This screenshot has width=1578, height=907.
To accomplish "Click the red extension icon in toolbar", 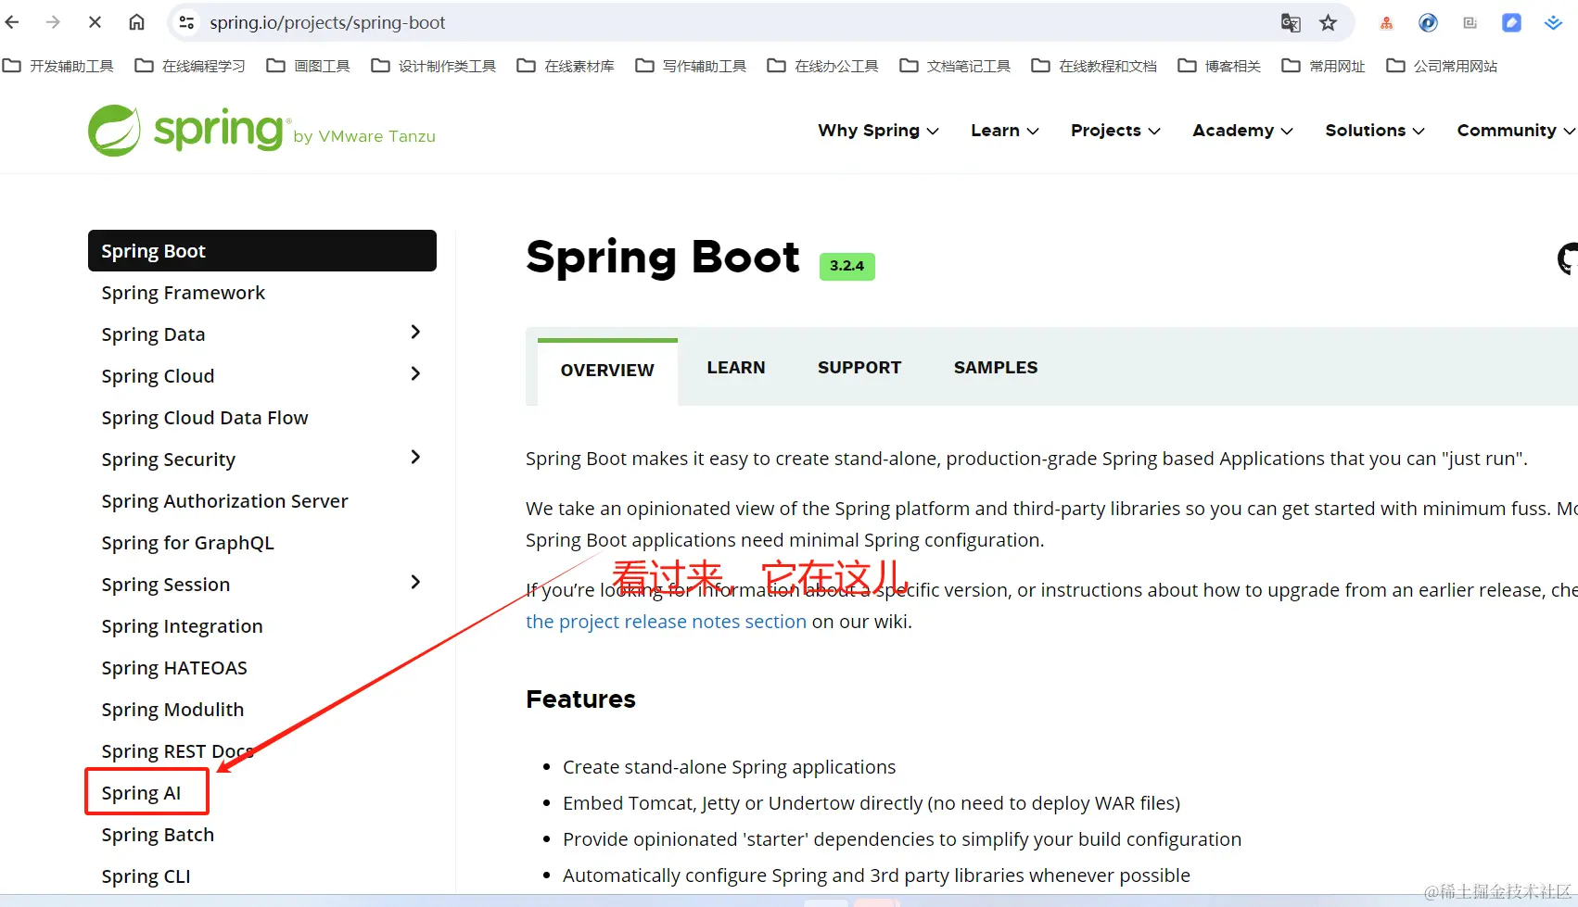I will click(1387, 23).
